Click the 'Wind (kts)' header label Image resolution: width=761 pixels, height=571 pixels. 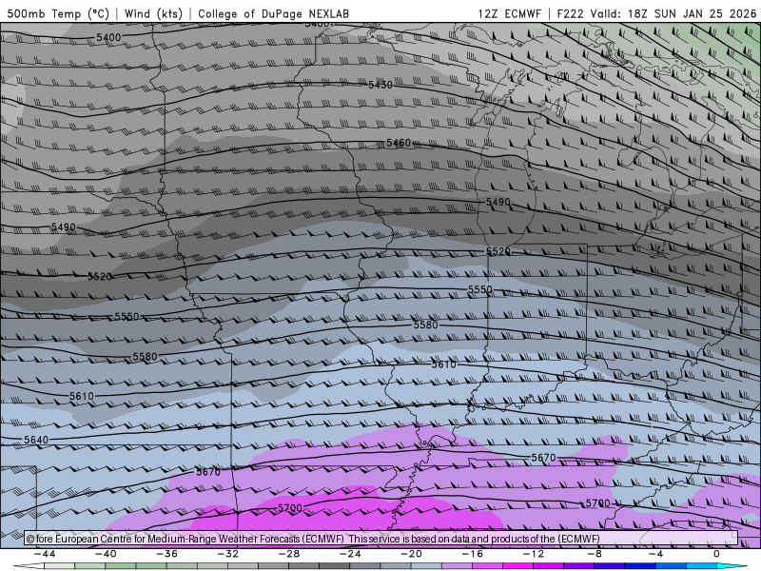point(153,13)
